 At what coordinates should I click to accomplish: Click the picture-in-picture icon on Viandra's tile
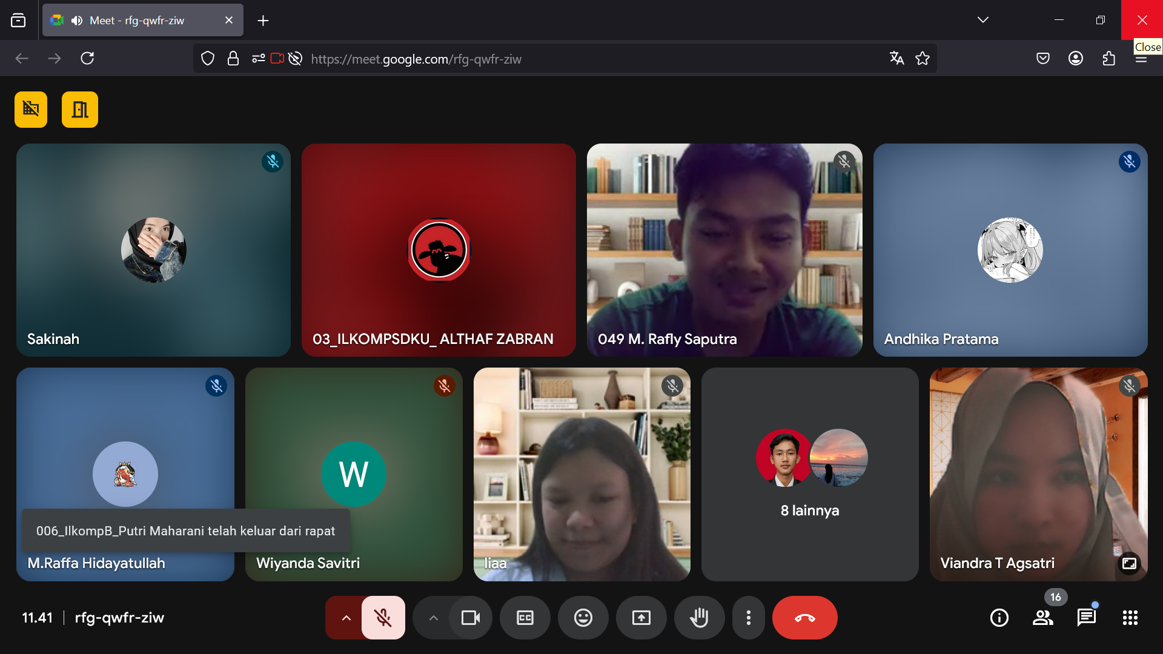[x=1129, y=564]
